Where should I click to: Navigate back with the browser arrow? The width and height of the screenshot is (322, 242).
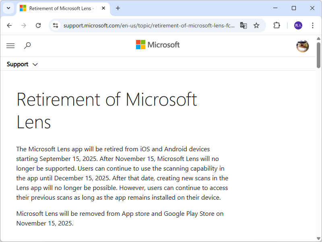(9, 25)
